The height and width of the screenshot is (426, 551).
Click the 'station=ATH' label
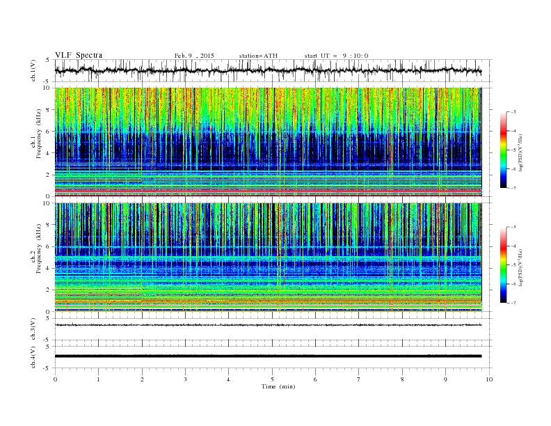258,56
